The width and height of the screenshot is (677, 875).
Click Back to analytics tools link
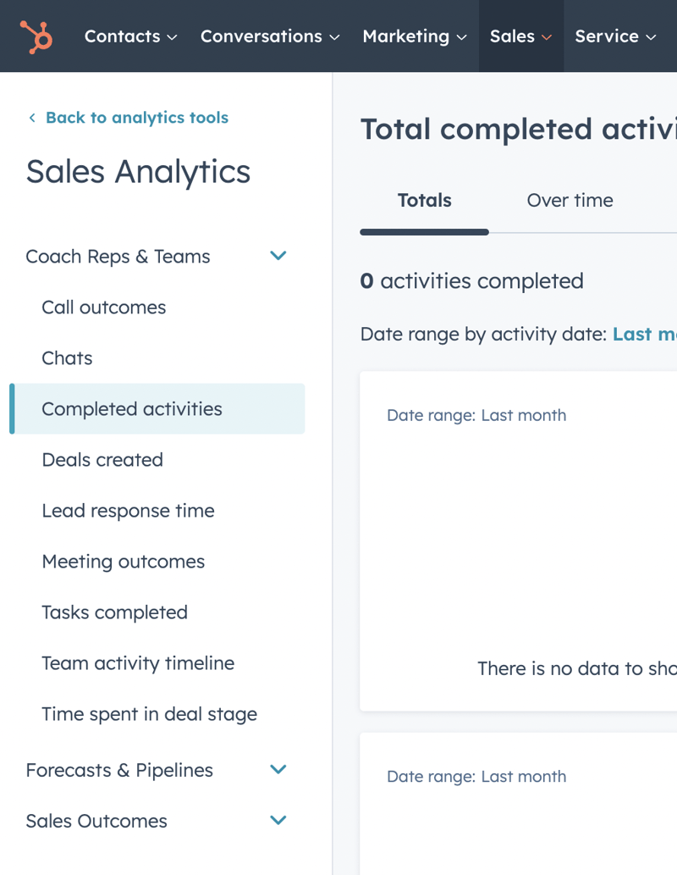pos(136,118)
